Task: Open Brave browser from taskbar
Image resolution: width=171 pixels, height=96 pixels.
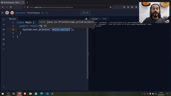Action: click(25, 94)
